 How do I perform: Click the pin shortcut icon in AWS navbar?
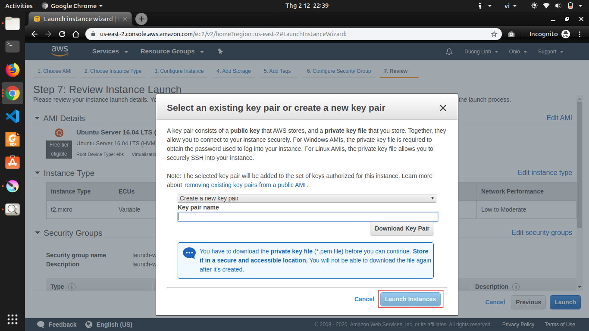tap(220, 51)
